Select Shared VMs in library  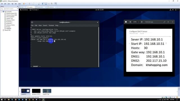pyautogui.click(x=7, y=30)
